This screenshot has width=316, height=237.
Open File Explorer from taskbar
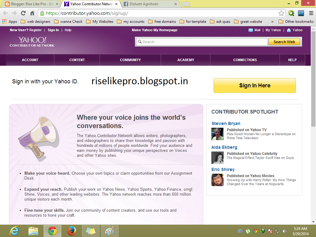point(33,231)
